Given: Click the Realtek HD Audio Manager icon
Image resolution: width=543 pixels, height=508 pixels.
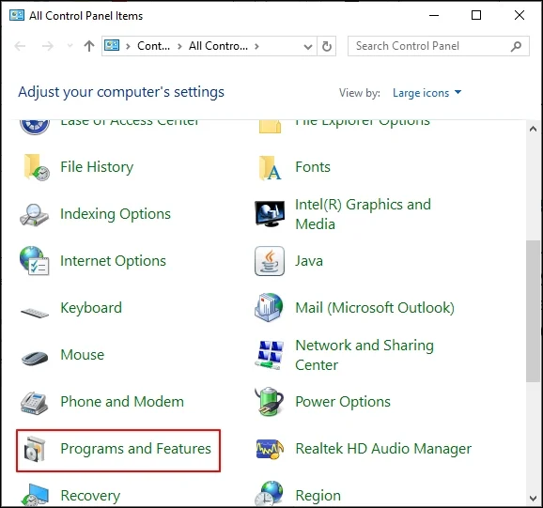Looking at the screenshot, I should (x=270, y=449).
